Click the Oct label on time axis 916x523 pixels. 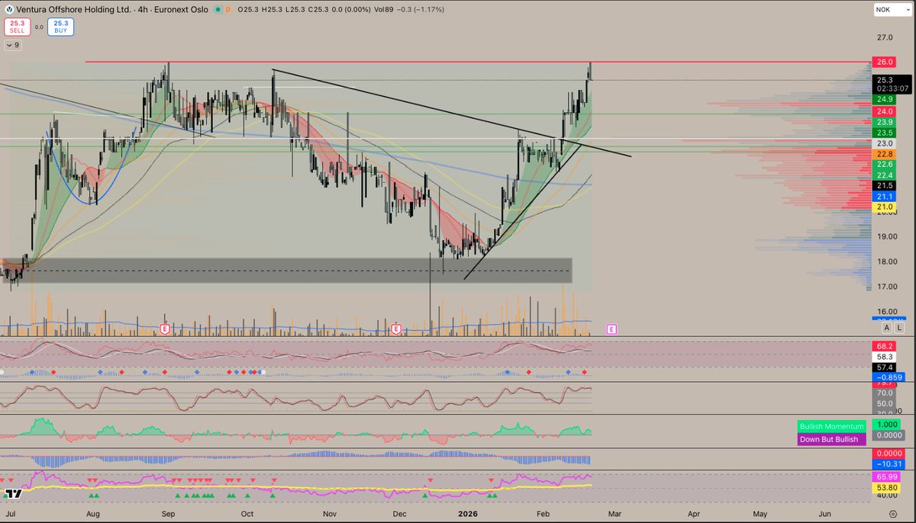pyautogui.click(x=247, y=514)
